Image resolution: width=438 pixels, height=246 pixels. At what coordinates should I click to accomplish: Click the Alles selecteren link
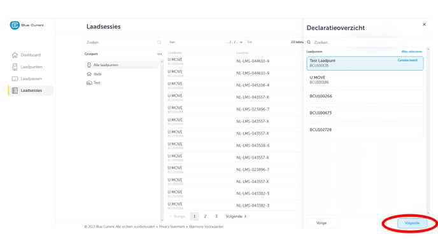tap(412, 51)
